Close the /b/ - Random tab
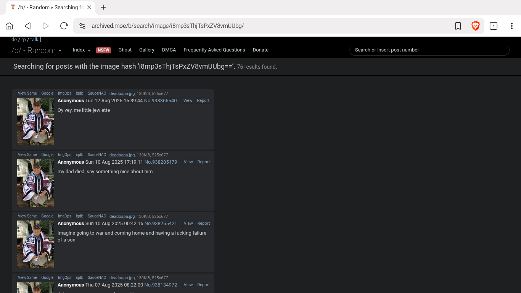The image size is (521, 293). pos(89,7)
